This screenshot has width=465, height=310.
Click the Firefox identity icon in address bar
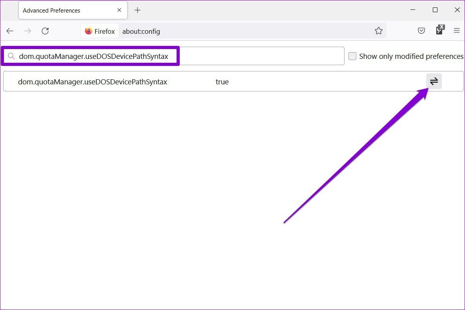click(100, 31)
